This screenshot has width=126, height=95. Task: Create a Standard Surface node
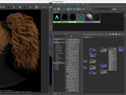pos(72,72)
